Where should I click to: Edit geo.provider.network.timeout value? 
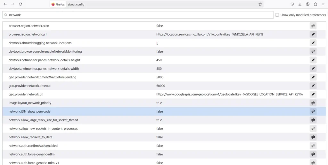tap(313, 86)
